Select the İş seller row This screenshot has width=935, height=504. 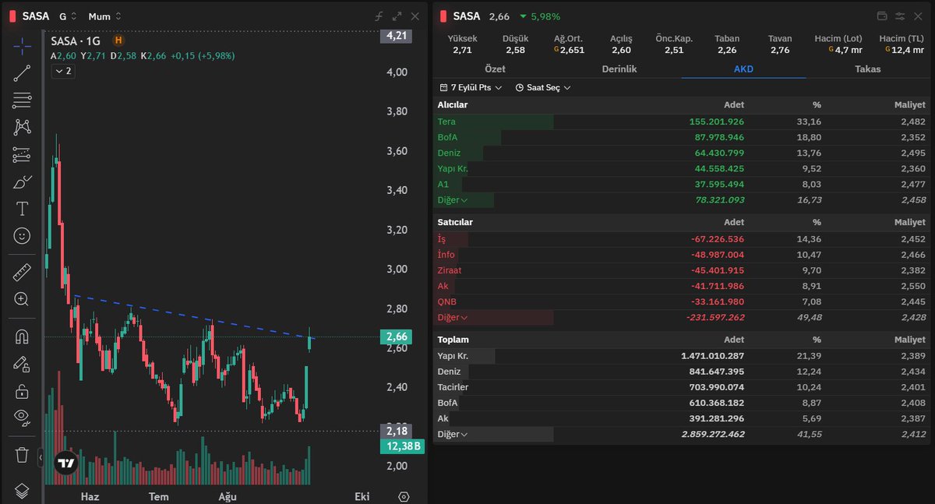(x=681, y=239)
